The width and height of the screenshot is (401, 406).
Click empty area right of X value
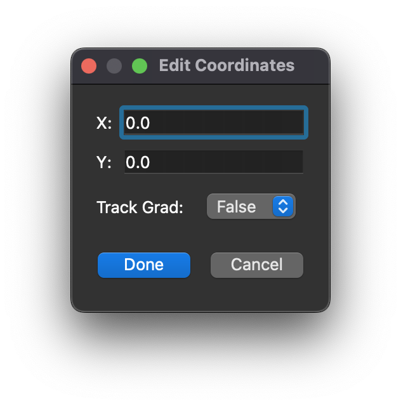tap(227, 122)
